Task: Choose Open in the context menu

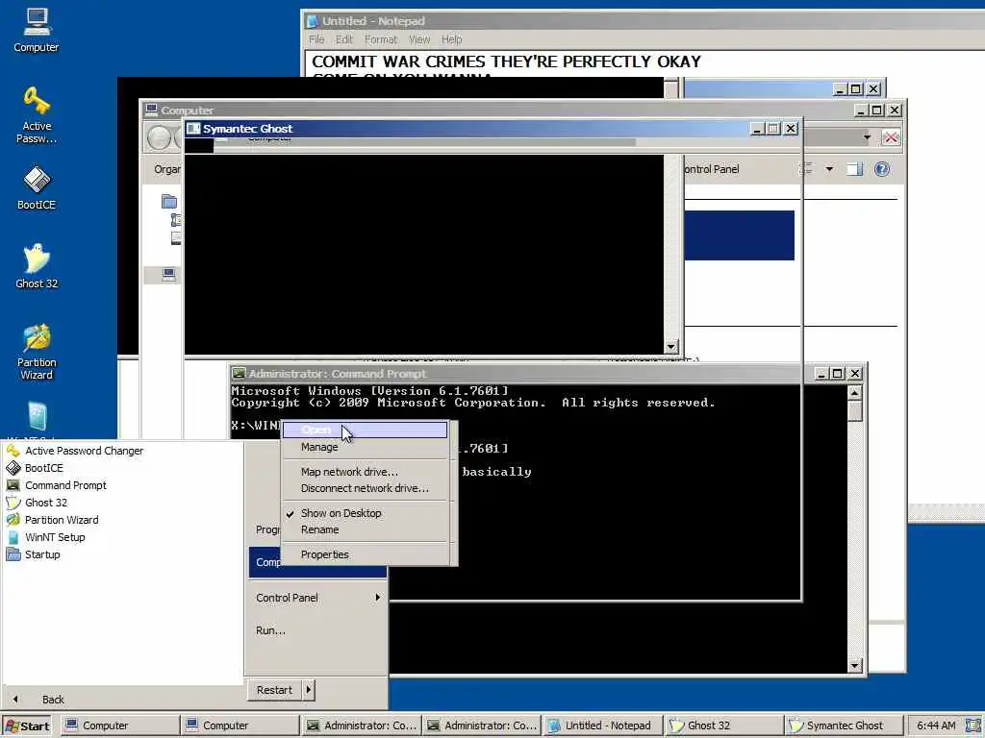Action: coord(365,430)
